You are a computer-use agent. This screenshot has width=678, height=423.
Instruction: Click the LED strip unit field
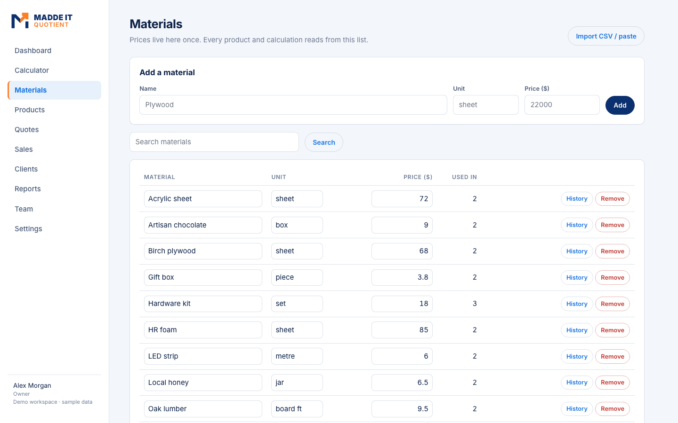[x=297, y=356]
